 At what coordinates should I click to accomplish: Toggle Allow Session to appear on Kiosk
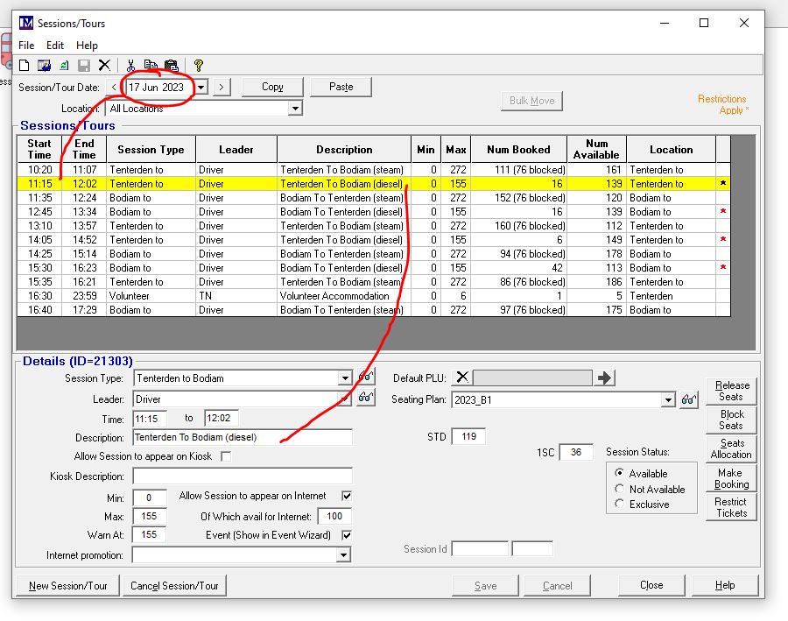(x=226, y=456)
